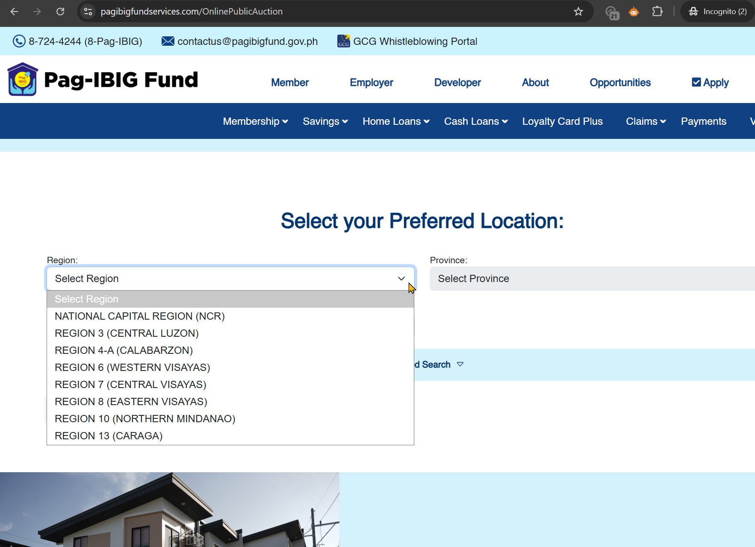Image resolution: width=755 pixels, height=547 pixels.
Task: Click the phone icon in the header
Action: pos(19,41)
